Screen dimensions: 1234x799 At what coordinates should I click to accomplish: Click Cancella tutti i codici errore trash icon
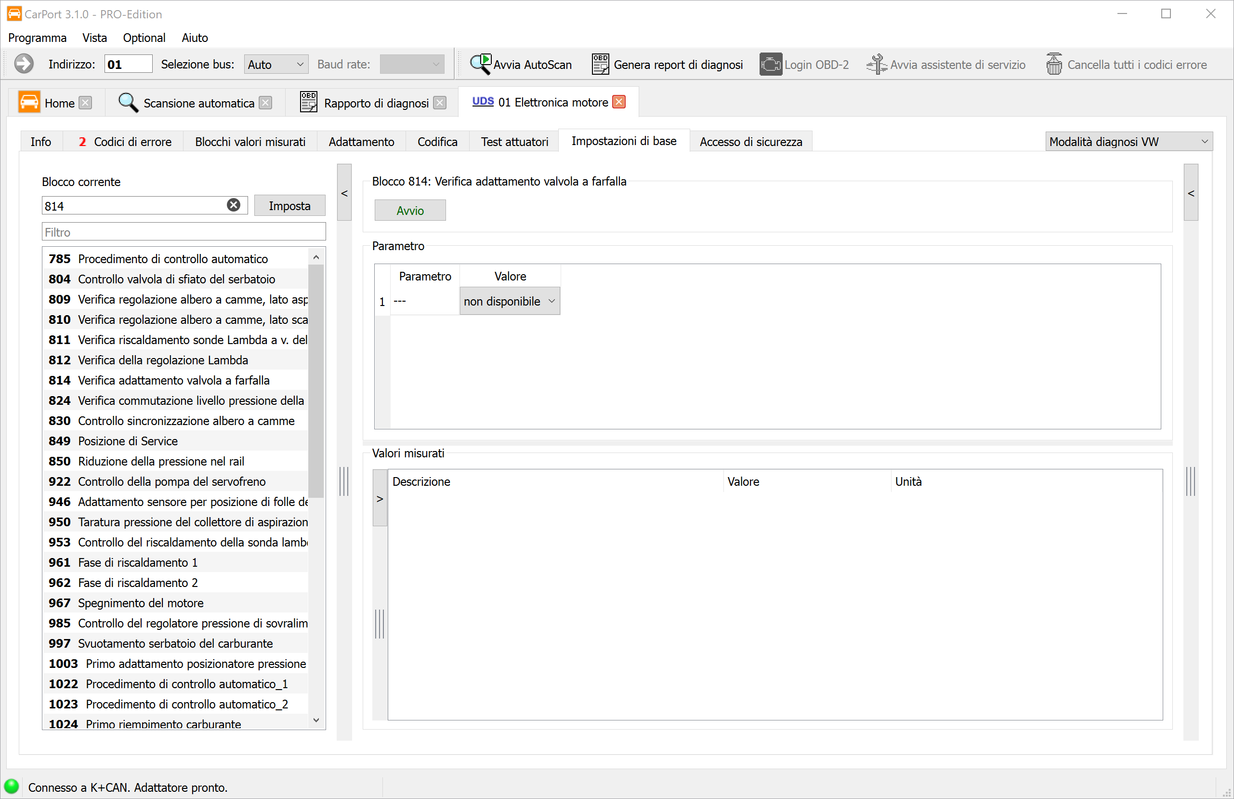(1053, 65)
